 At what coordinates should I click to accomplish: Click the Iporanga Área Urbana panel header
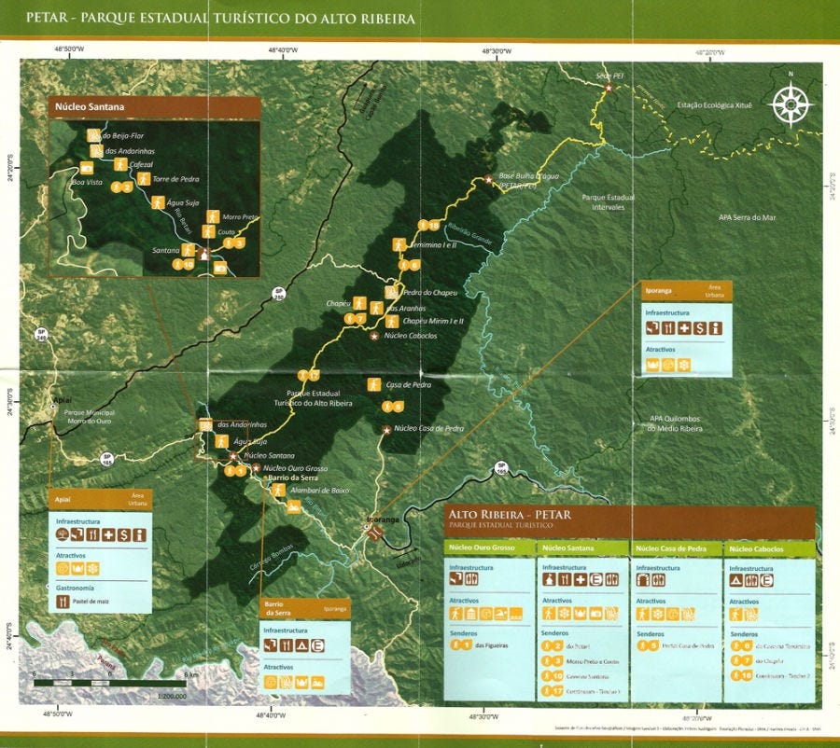coord(686,291)
